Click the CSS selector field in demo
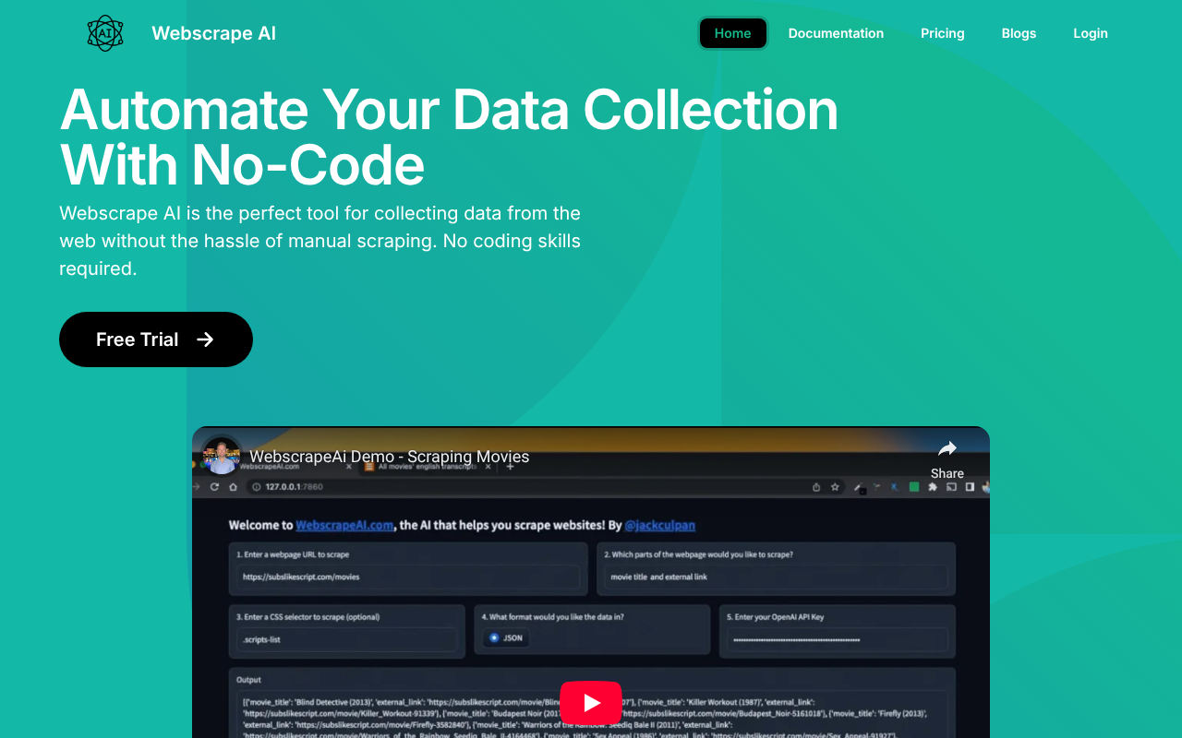 (x=347, y=638)
